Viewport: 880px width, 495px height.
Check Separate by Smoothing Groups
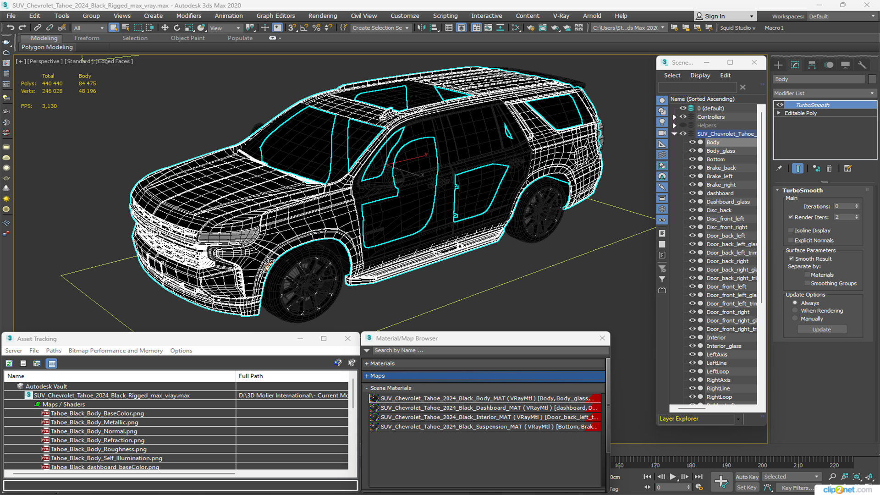point(807,284)
